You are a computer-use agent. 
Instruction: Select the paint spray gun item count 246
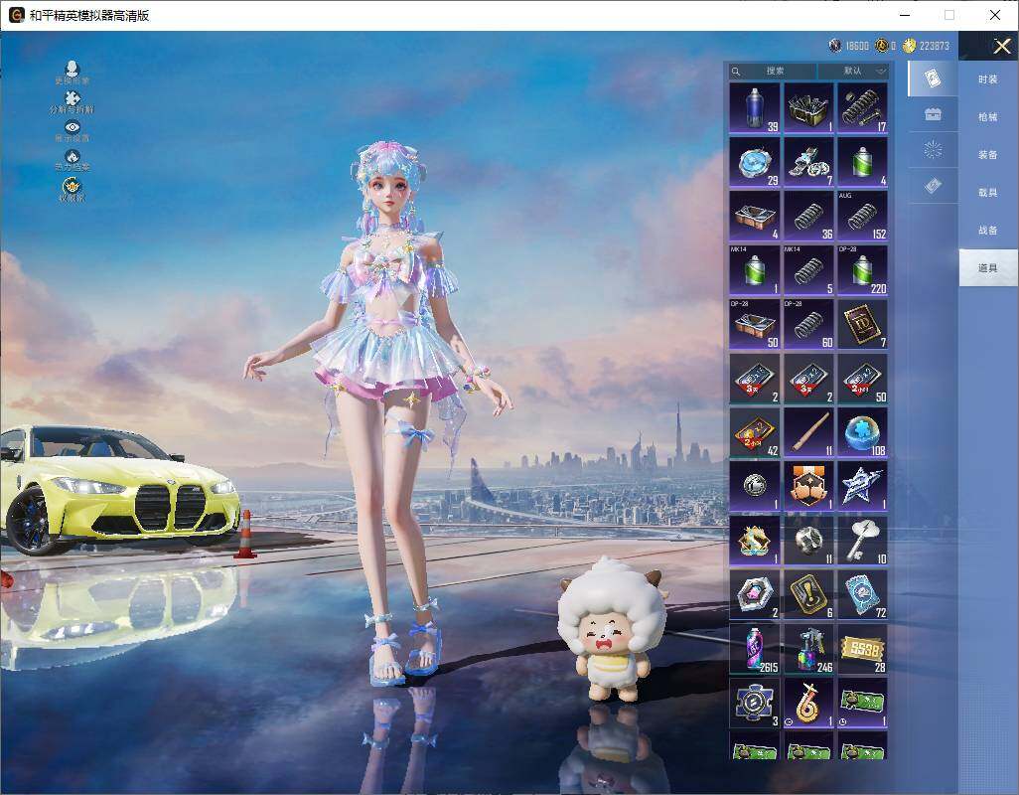808,649
